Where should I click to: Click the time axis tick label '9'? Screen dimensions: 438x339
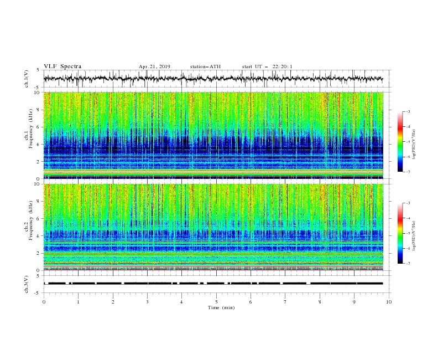point(354,302)
